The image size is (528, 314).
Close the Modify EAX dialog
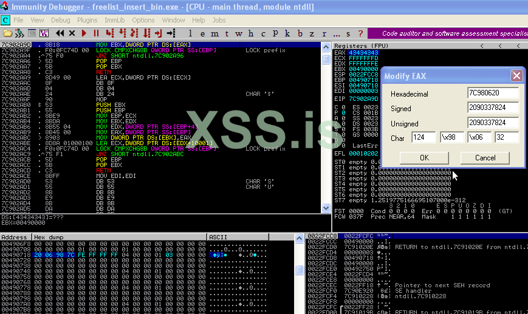pyautogui.click(x=516, y=76)
